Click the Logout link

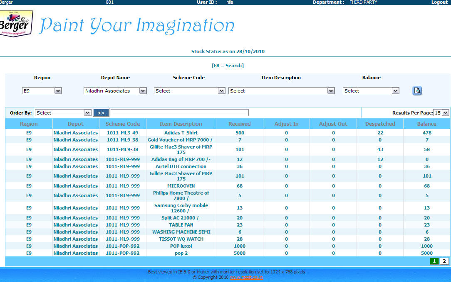click(439, 2)
